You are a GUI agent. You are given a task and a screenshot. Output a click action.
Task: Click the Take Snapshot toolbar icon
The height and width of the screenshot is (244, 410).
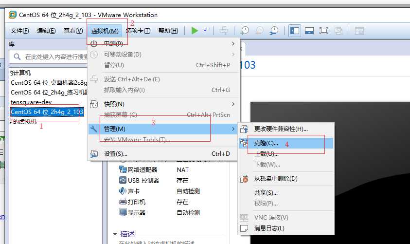click(x=245, y=31)
